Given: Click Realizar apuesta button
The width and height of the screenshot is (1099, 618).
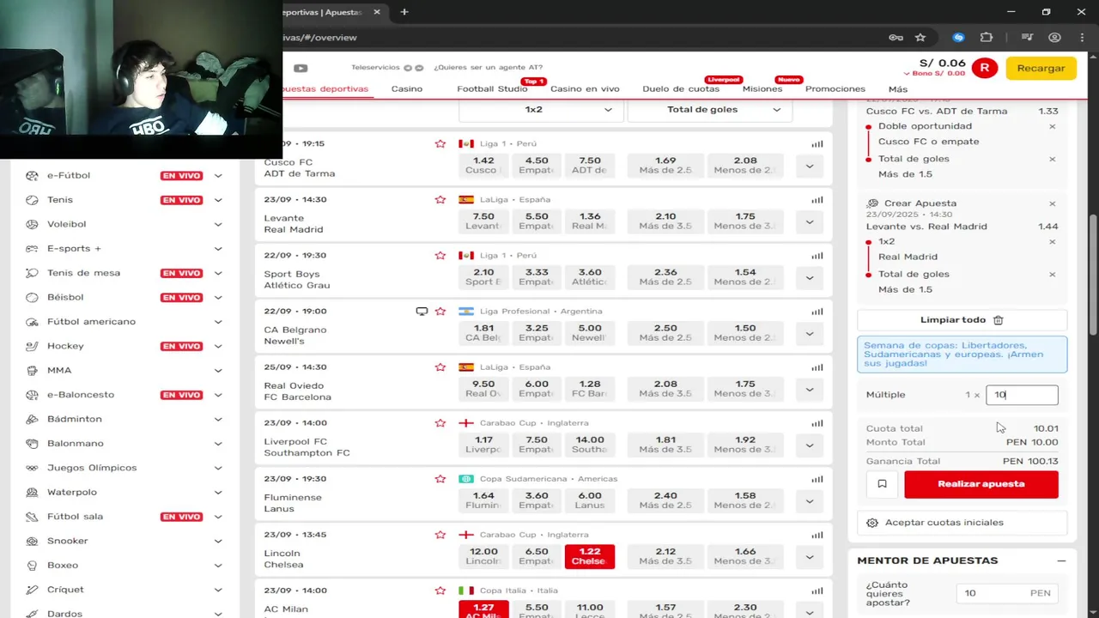Looking at the screenshot, I should click(x=981, y=484).
